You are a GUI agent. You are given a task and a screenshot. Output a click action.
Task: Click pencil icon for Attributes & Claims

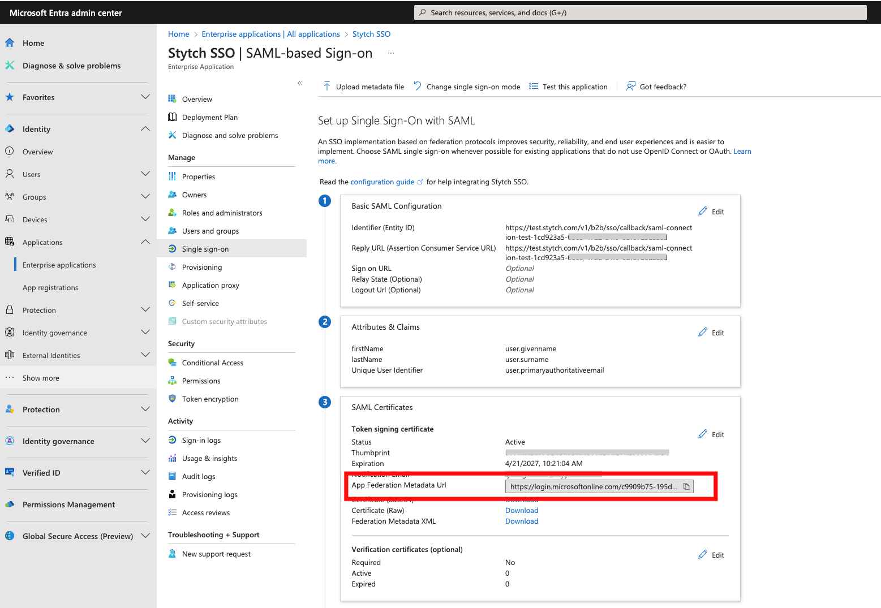click(703, 332)
